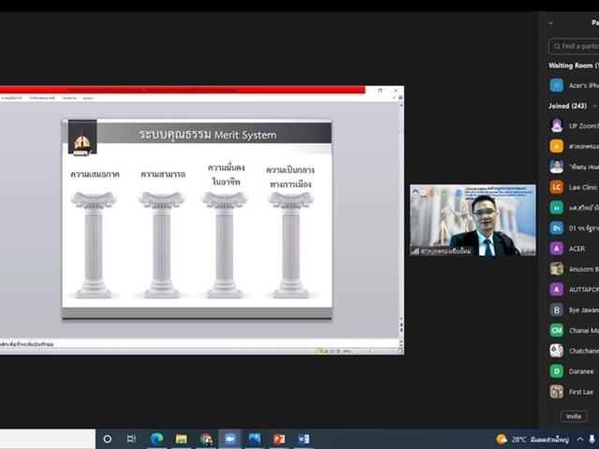Image resolution: width=599 pixels, height=449 pixels.
Task: Click the UP Zoom participant avatar
Action: pos(557,125)
